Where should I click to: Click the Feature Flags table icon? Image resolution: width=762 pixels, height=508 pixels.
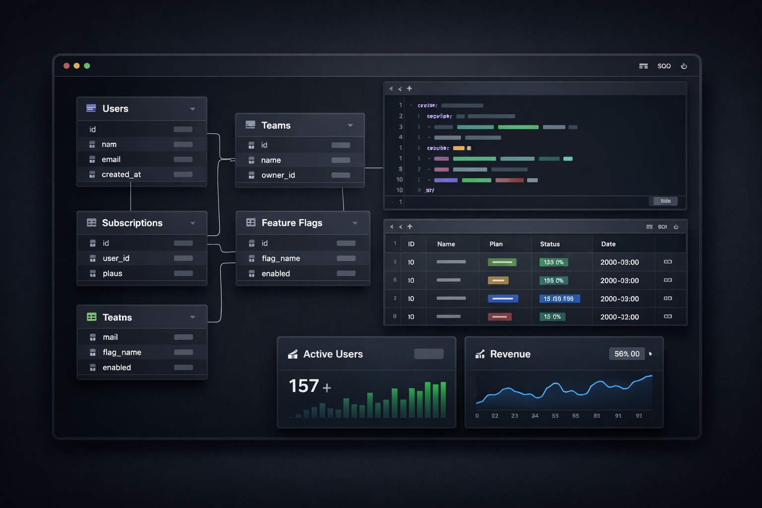coord(251,223)
